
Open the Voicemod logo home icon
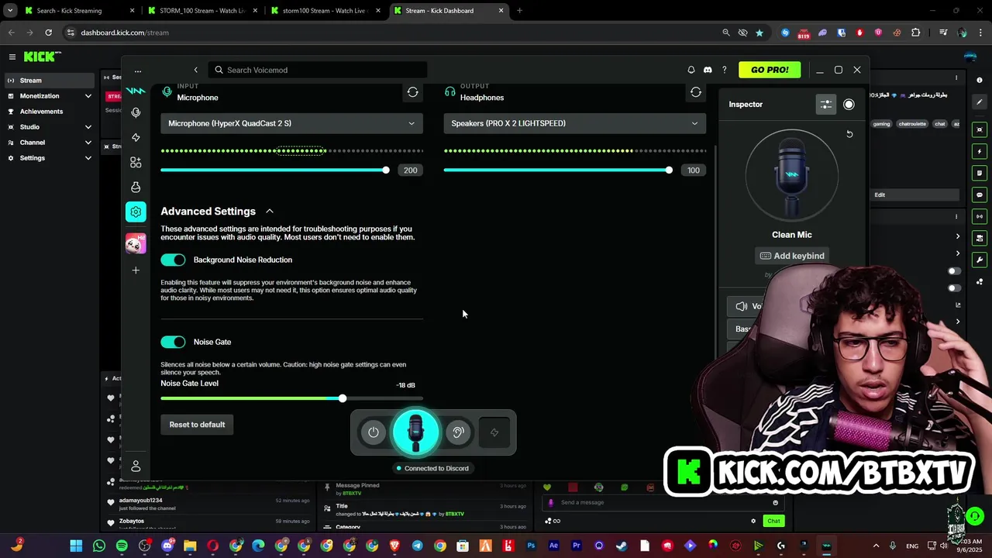[136, 91]
